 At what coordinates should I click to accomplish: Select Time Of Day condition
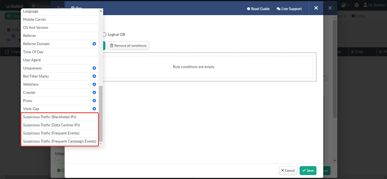[x=60, y=52]
